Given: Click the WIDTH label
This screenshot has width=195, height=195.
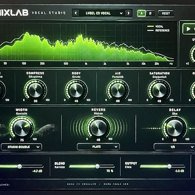Looking at the screenshot, I should coord(22,110).
